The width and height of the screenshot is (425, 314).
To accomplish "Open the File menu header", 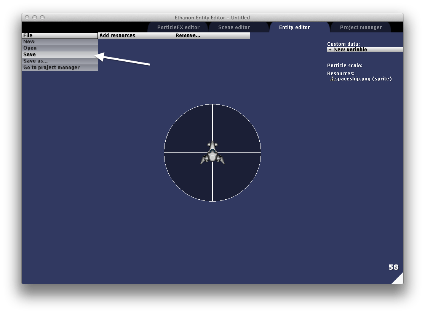I will tap(60, 35).
